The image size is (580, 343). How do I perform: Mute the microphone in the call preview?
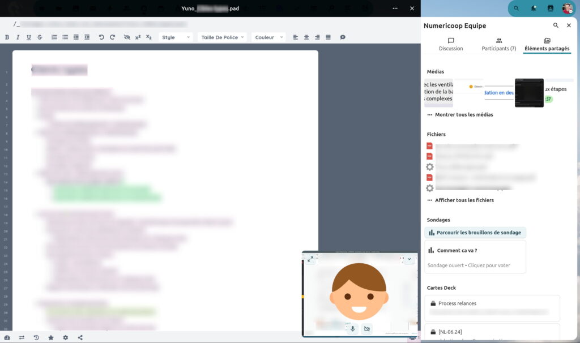pyautogui.click(x=352, y=329)
